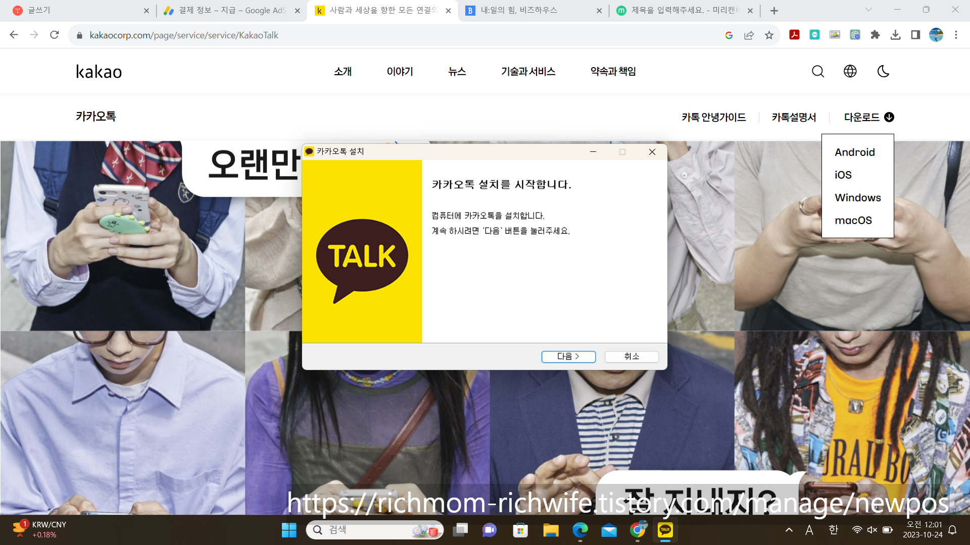Open 카톡설명서 link

point(794,117)
